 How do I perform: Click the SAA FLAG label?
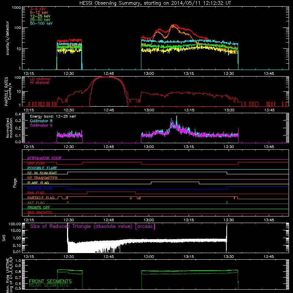[36, 193]
